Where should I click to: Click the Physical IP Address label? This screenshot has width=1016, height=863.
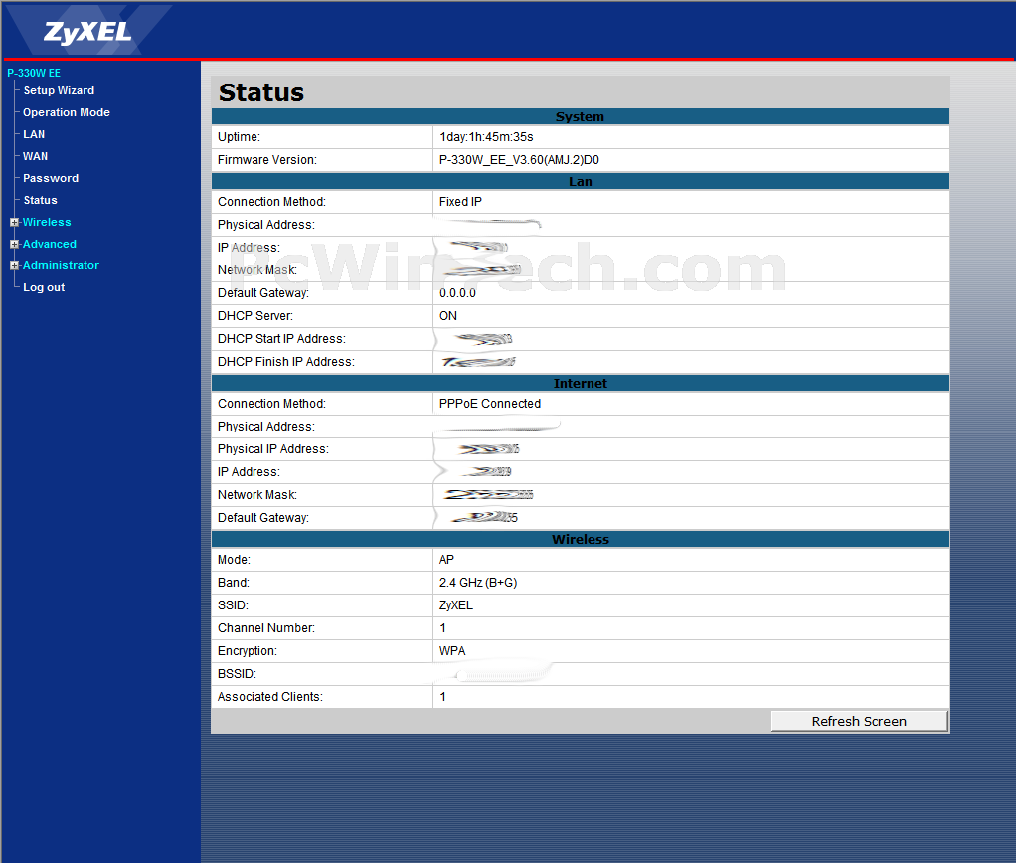(x=272, y=449)
